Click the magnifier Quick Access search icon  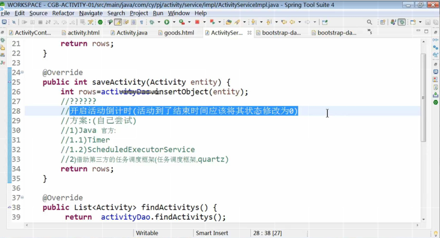tap(370, 22)
